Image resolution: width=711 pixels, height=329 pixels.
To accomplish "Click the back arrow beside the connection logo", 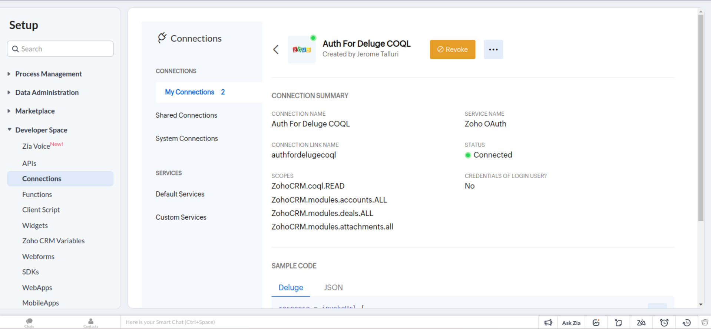I will click(x=276, y=49).
